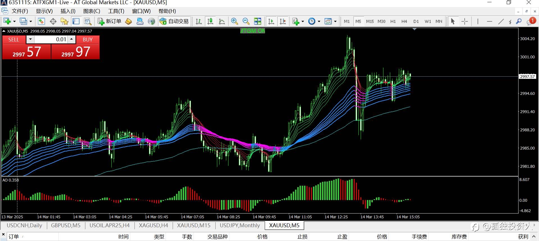Click the 新订单 new order button
The image size is (539, 241).
[x=109, y=21]
